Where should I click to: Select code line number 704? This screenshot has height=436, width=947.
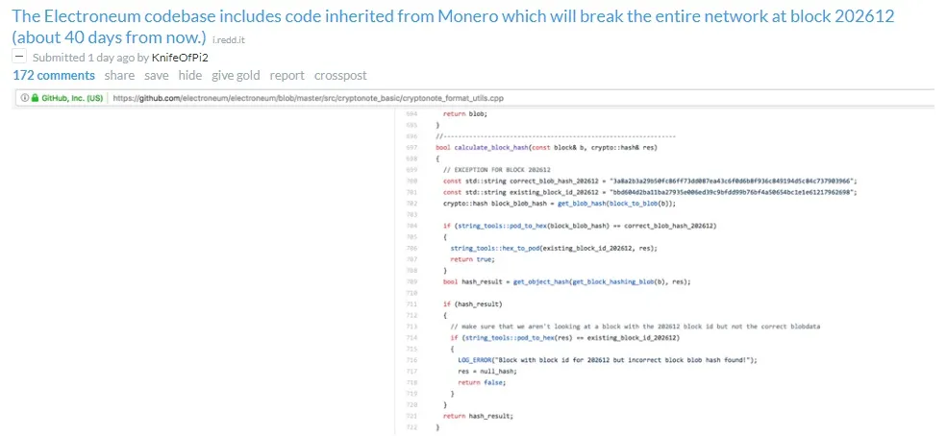[411, 226]
